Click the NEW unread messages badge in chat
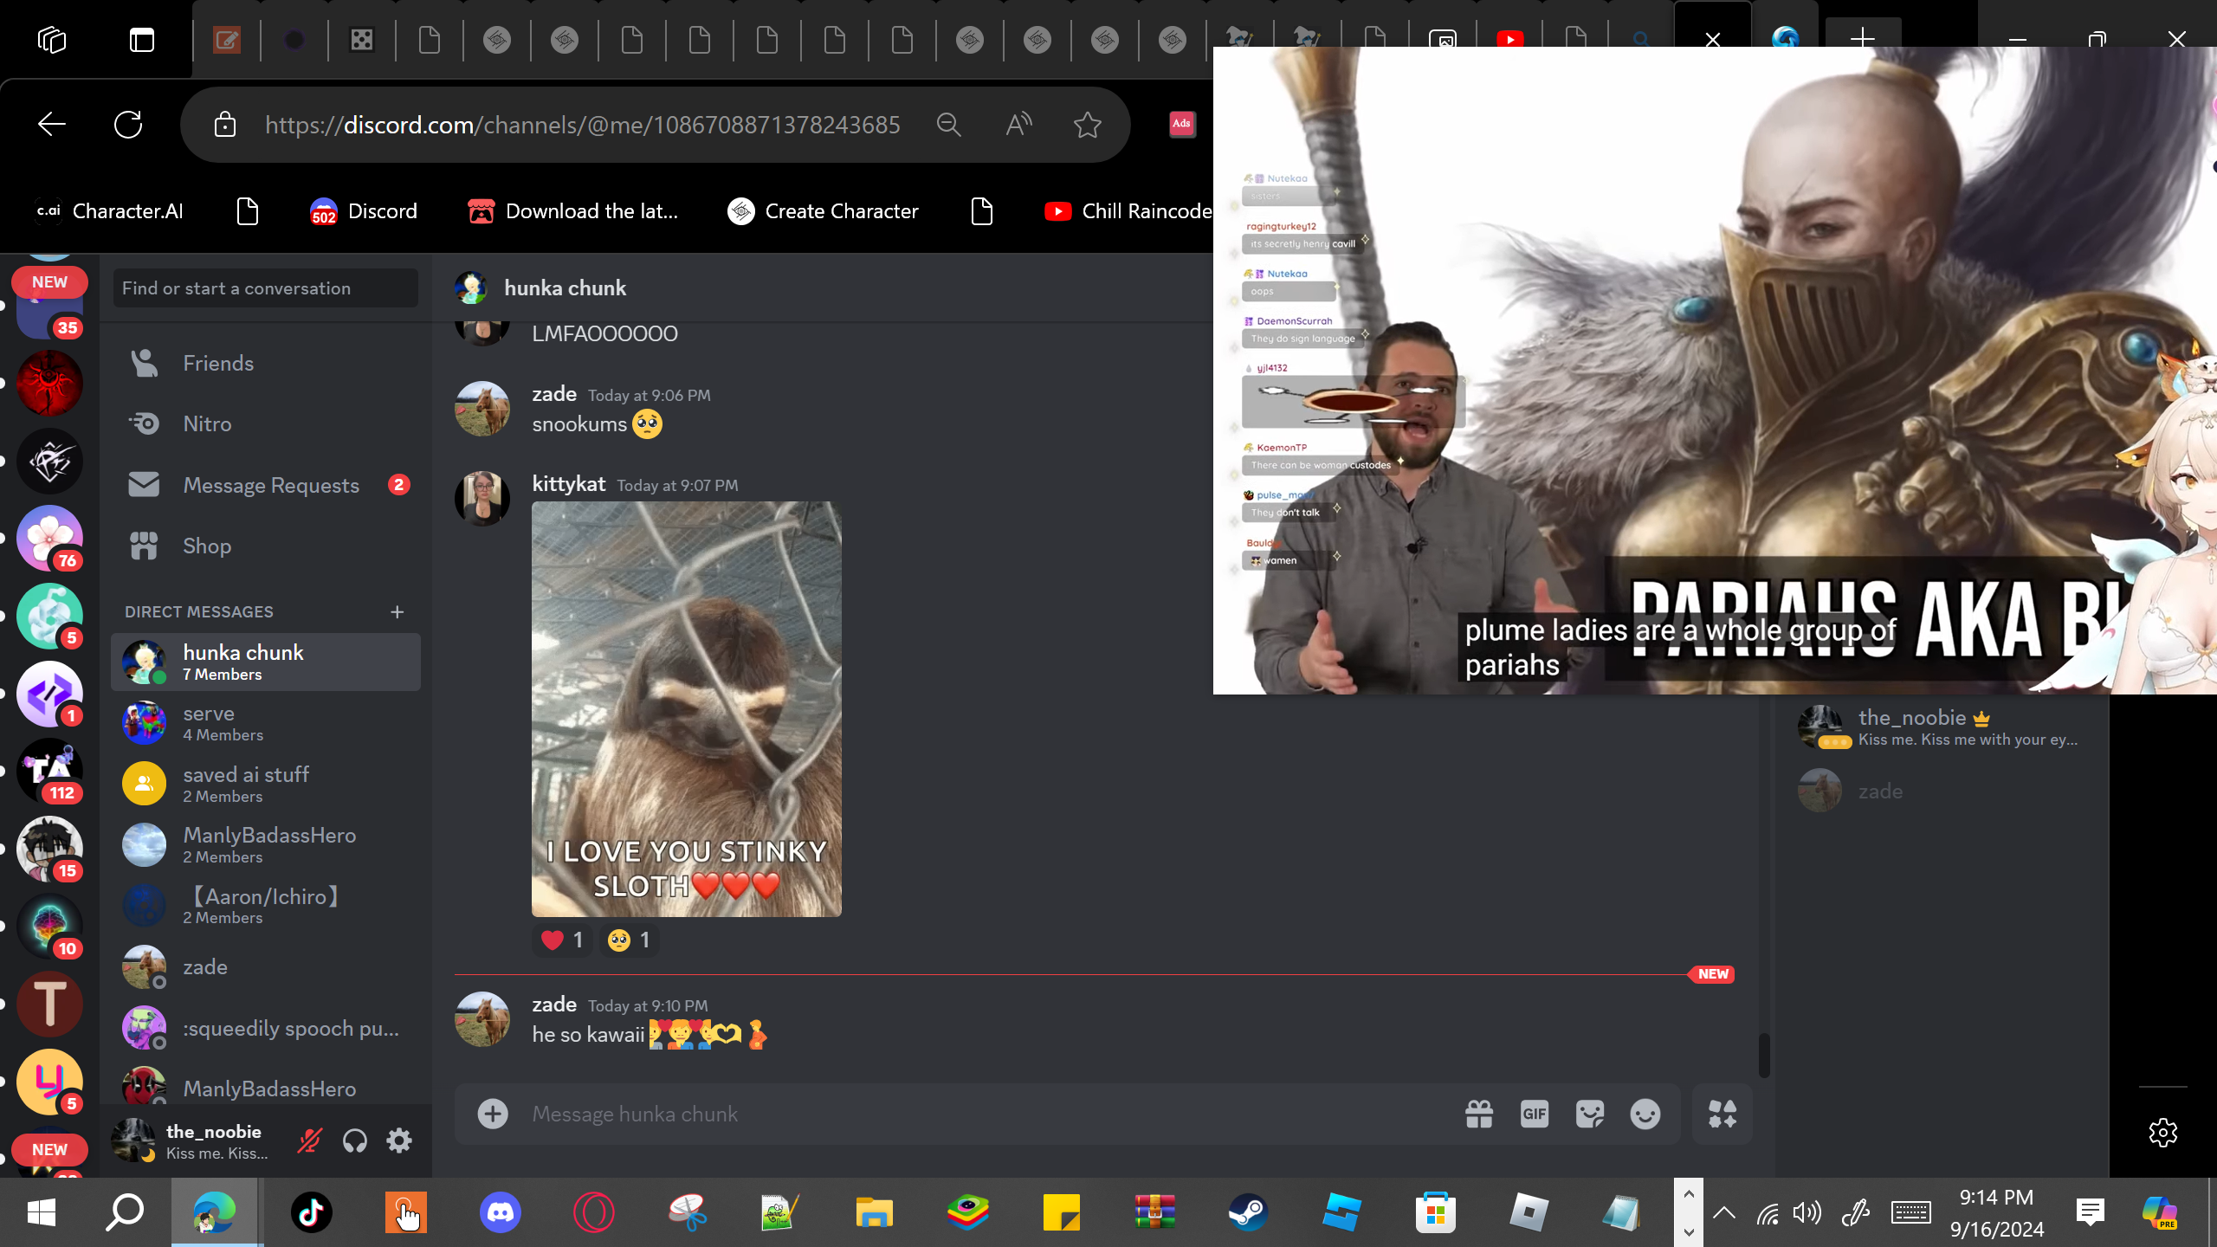 coord(1712,974)
